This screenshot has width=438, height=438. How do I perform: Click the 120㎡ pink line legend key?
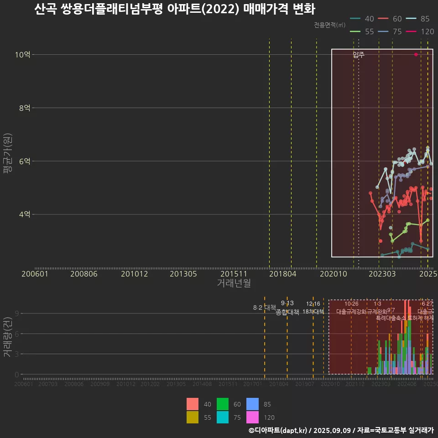point(411,31)
